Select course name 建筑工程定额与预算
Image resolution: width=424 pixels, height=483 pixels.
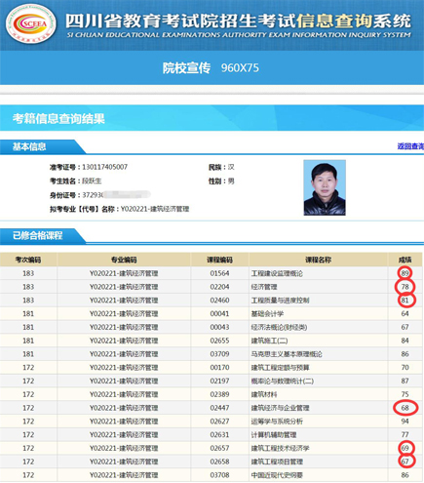[280, 368]
